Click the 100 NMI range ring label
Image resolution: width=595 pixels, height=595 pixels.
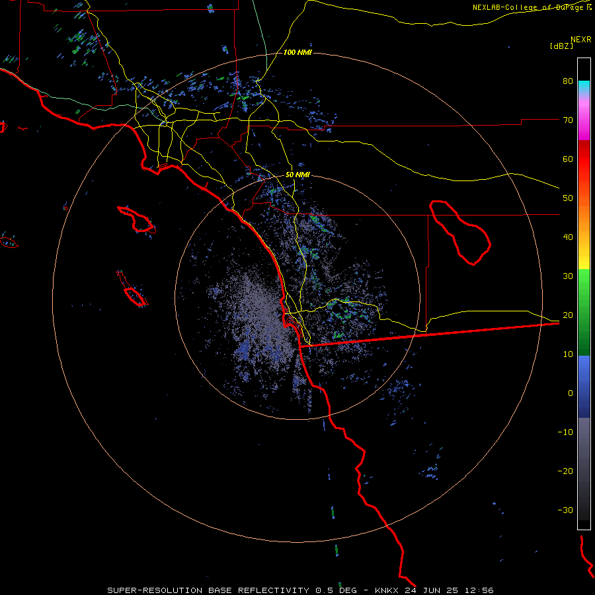[x=297, y=52]
